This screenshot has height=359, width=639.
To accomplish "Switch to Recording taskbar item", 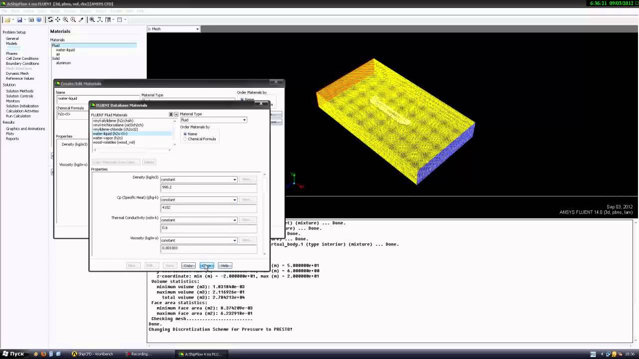I will pos(140,354).
